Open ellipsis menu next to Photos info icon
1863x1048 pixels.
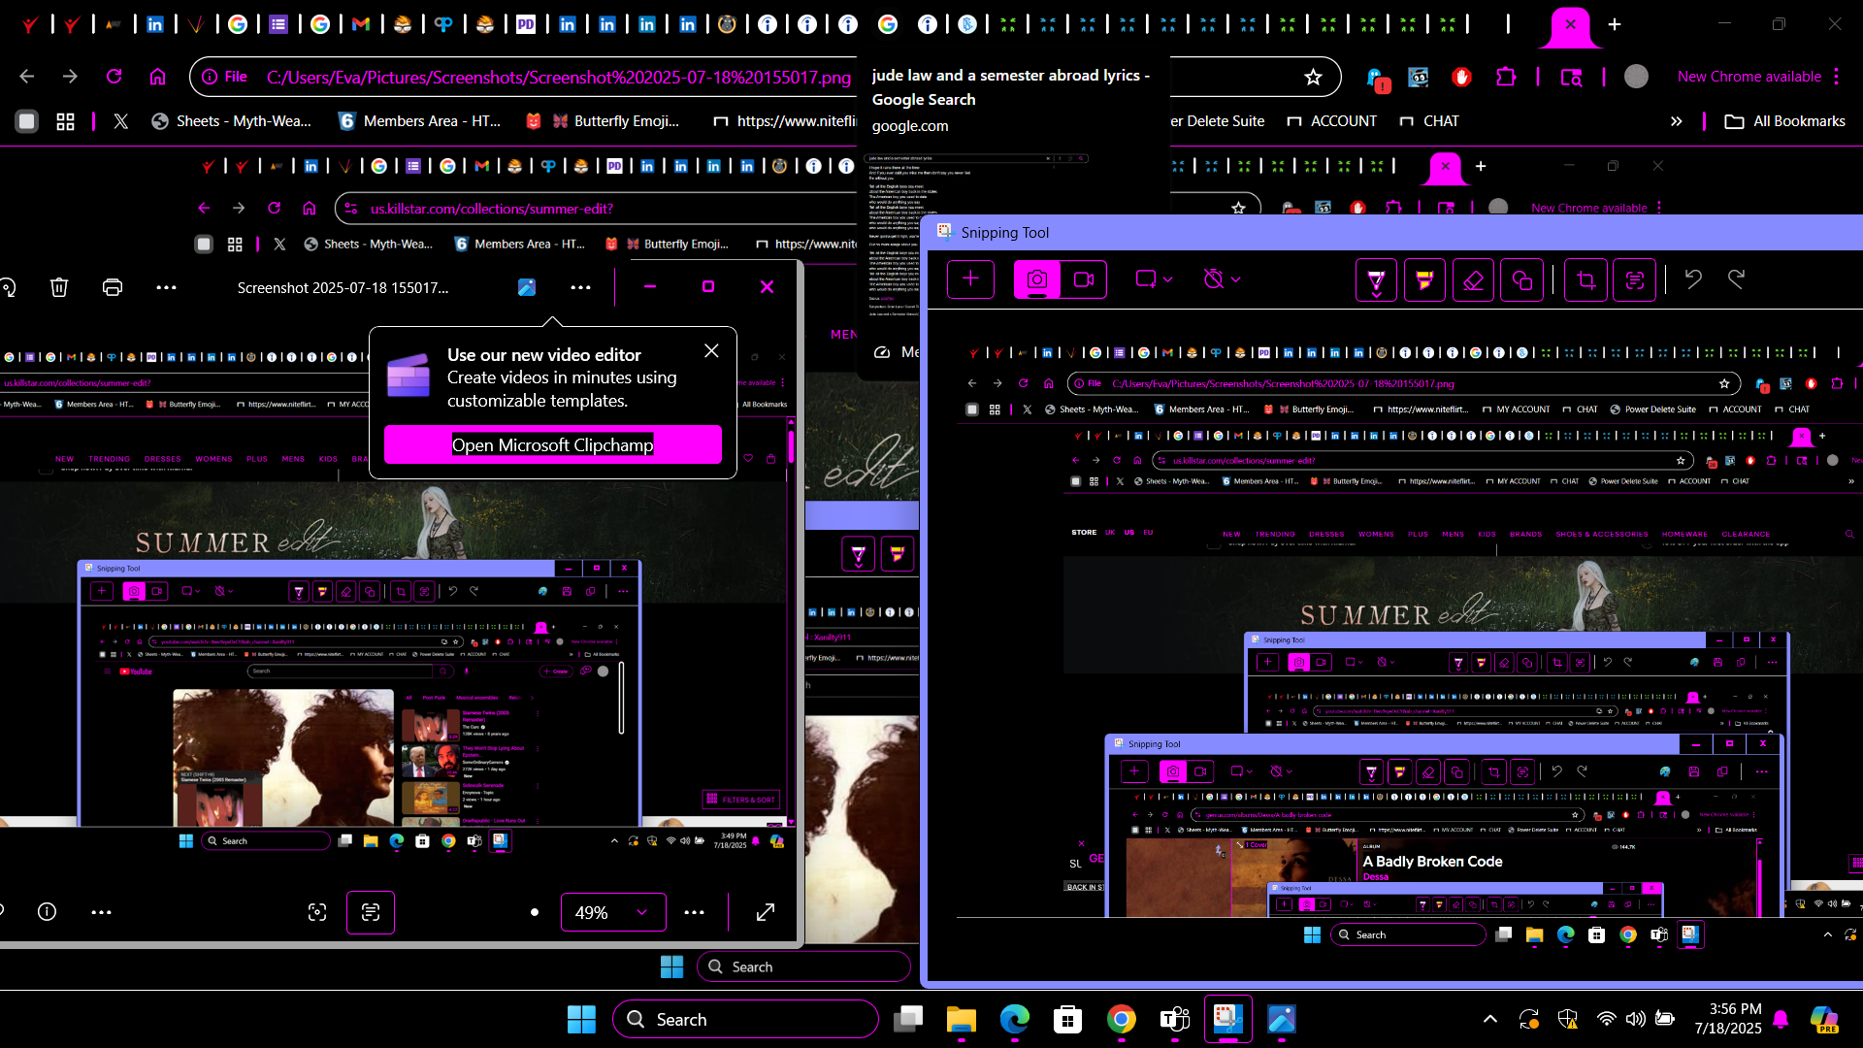coord(101,912)
